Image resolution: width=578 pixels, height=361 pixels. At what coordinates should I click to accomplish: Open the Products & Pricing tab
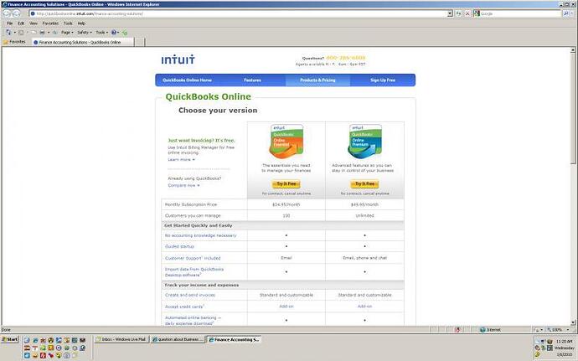[317, 80]
